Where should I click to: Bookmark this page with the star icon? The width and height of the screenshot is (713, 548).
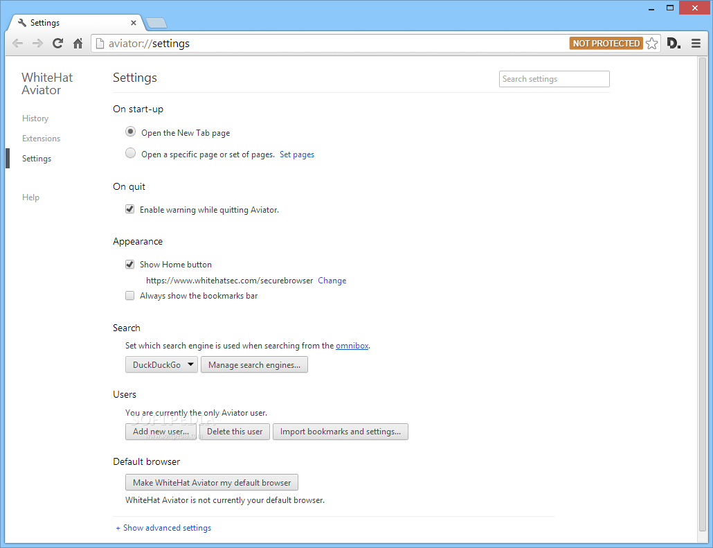(x=651, y=43)
